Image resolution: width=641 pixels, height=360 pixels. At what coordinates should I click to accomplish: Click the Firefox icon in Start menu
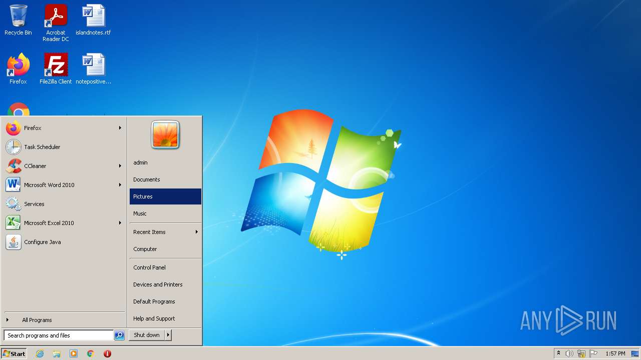coord(14,128)
